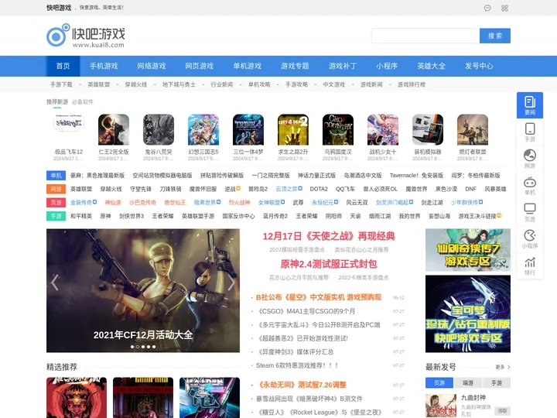Open headline 原神2.4测试服正式封包

click(329, 264)
